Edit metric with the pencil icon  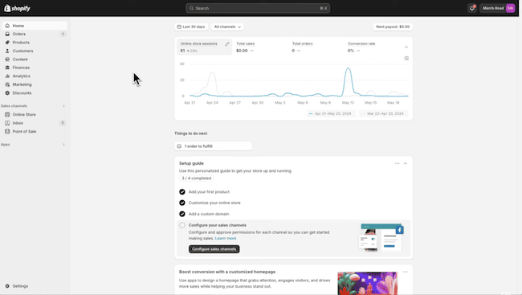click(x=227, y=44)
